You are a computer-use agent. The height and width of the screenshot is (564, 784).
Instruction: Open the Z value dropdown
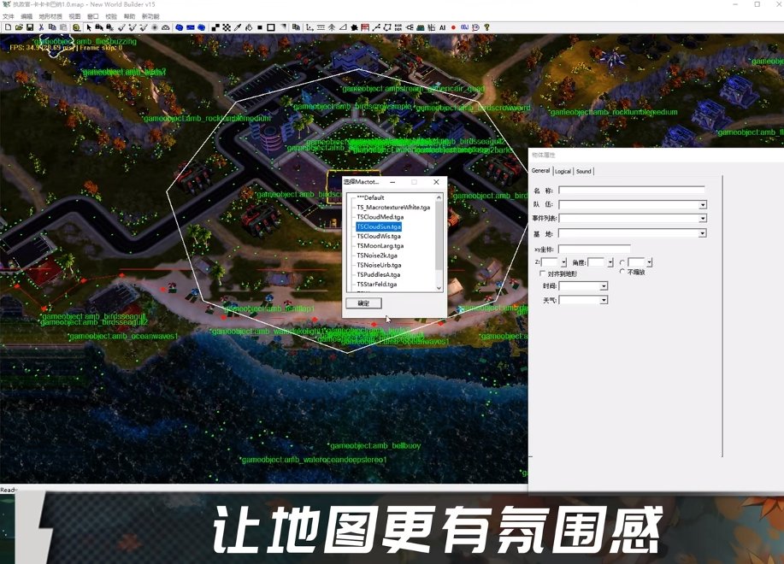click(563, 262)
